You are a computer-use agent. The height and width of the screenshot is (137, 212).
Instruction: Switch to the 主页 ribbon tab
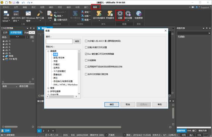(x=16, y=7)
